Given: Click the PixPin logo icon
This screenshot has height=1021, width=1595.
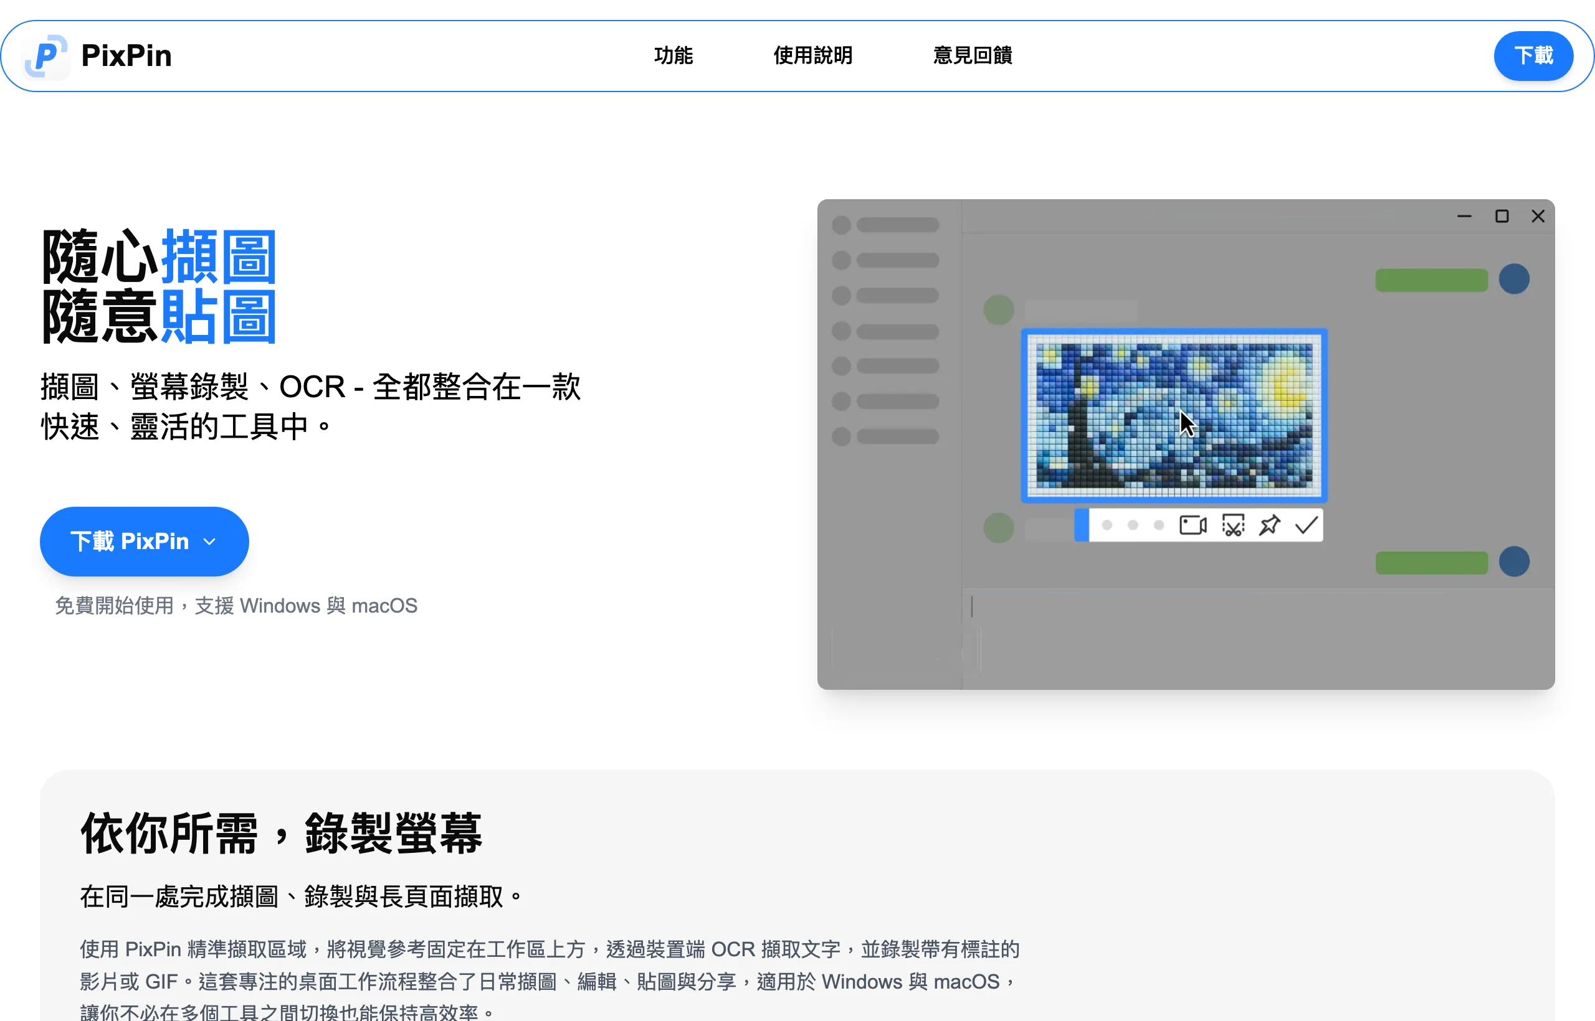Looking at the screenshot, I should pyautogui.click(x=45, y=57).
